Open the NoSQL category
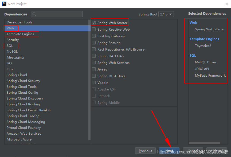231x157 pixels. coord(46,52)
